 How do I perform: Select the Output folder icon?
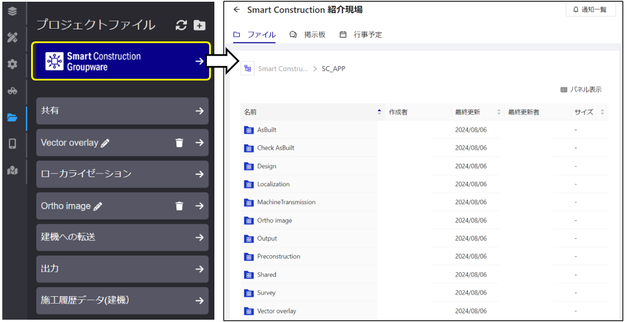tap(249, 239)
